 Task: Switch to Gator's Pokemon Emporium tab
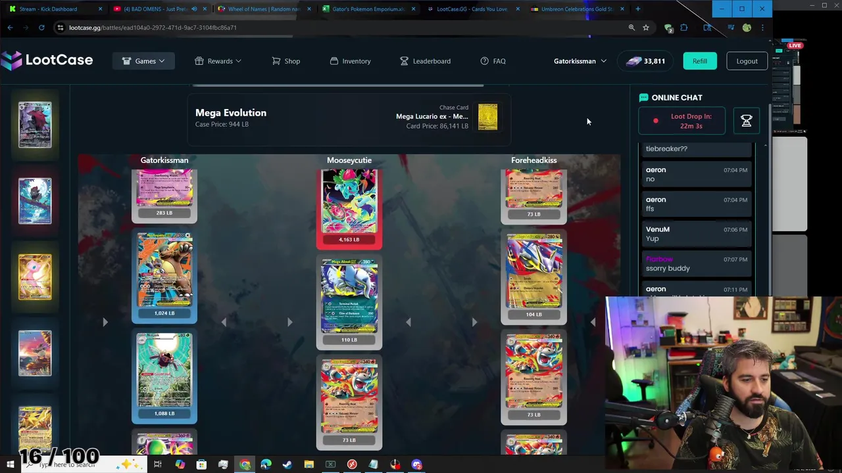368,9
